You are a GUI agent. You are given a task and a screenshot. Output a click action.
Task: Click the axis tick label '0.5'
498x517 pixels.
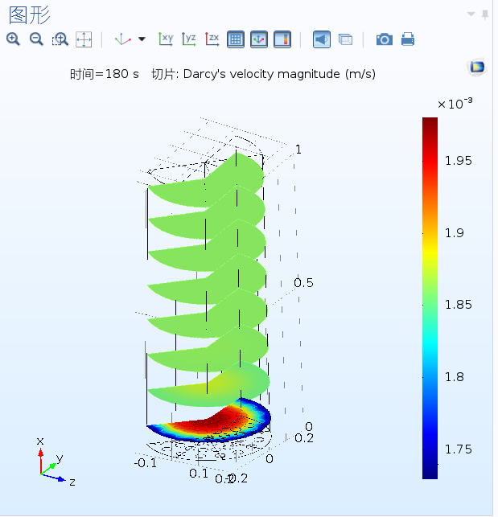pyautogui.click(x=303, y=283)
